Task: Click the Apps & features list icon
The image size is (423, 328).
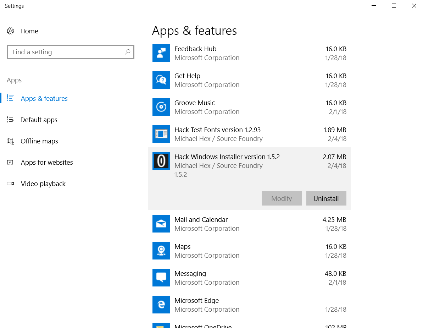Action: point(10,98)
